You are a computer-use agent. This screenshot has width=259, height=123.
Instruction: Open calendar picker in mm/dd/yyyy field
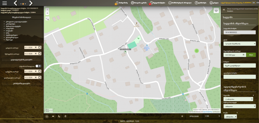pos(243,55)
